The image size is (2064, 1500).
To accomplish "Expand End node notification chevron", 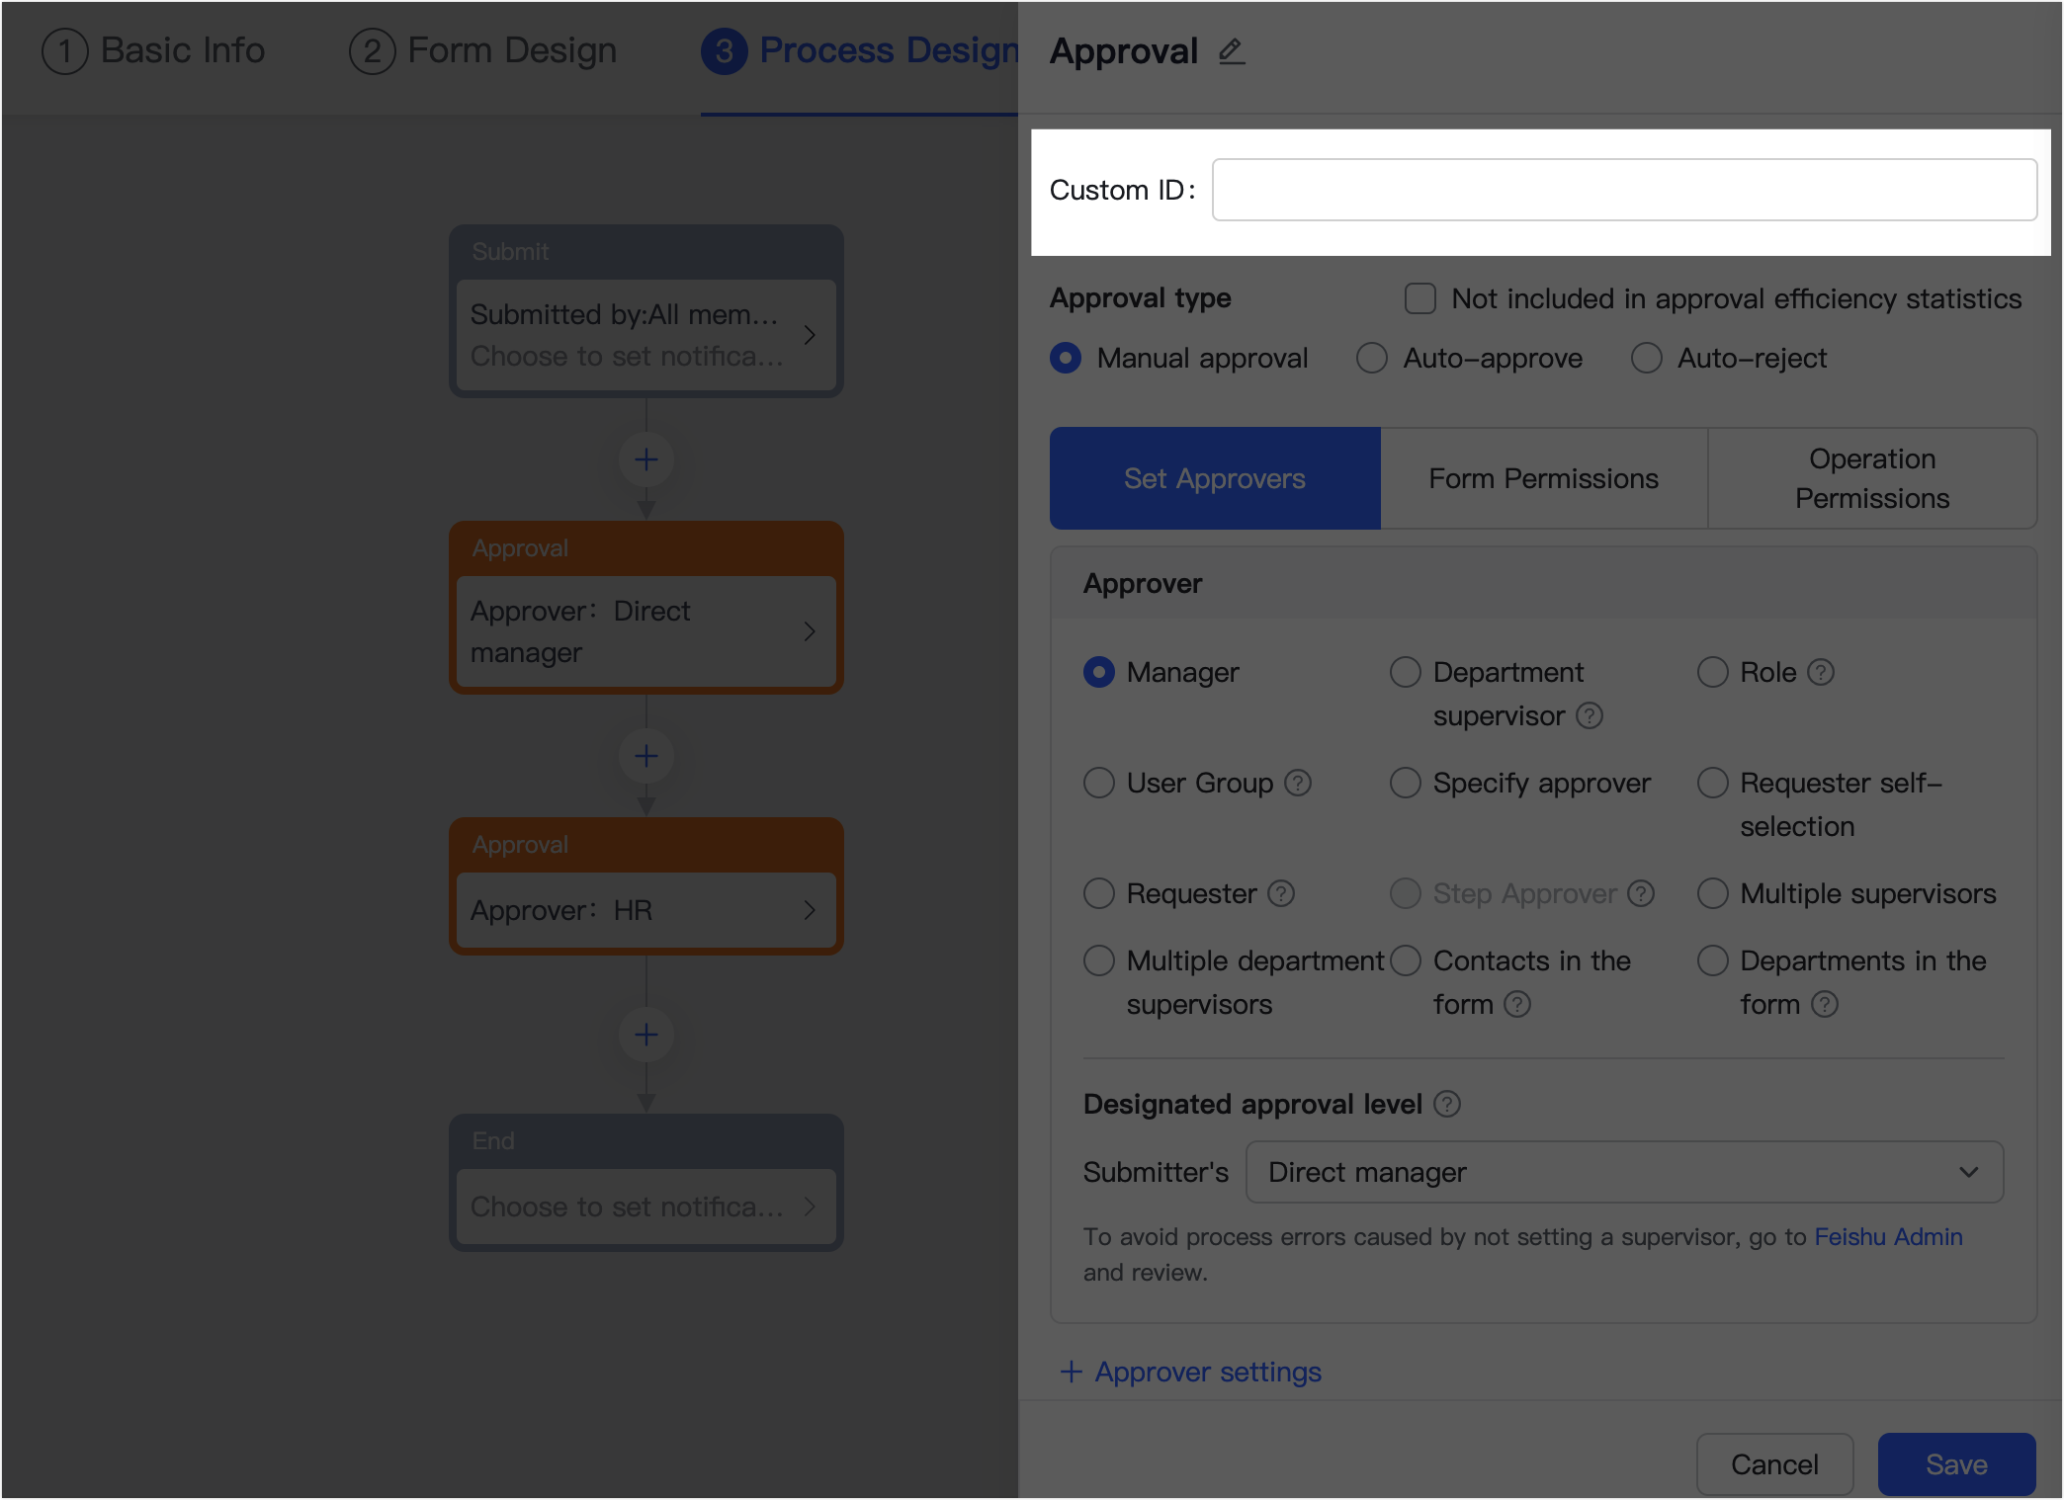I will click(x=810, y=1207).
